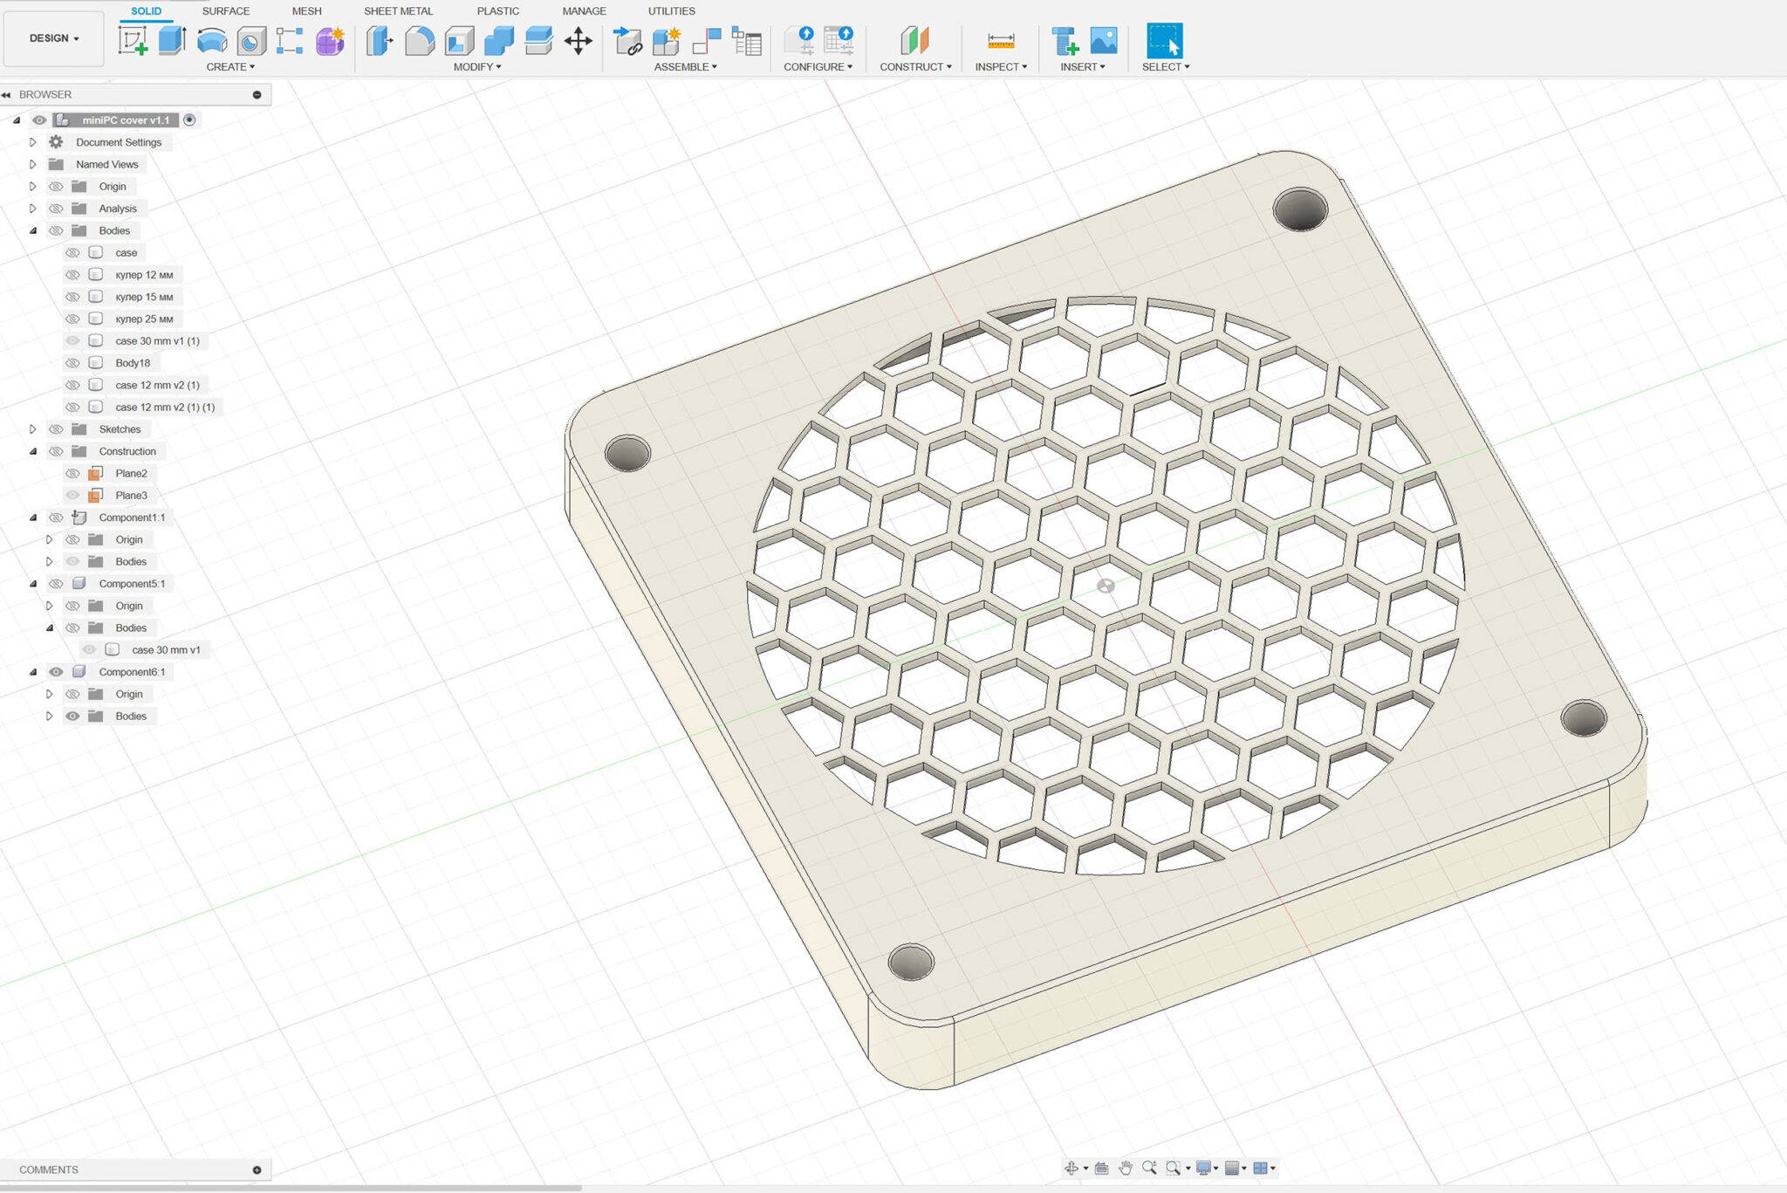Open the MODIFY menu
The image size is (1787, 1193).
point(476,66)
